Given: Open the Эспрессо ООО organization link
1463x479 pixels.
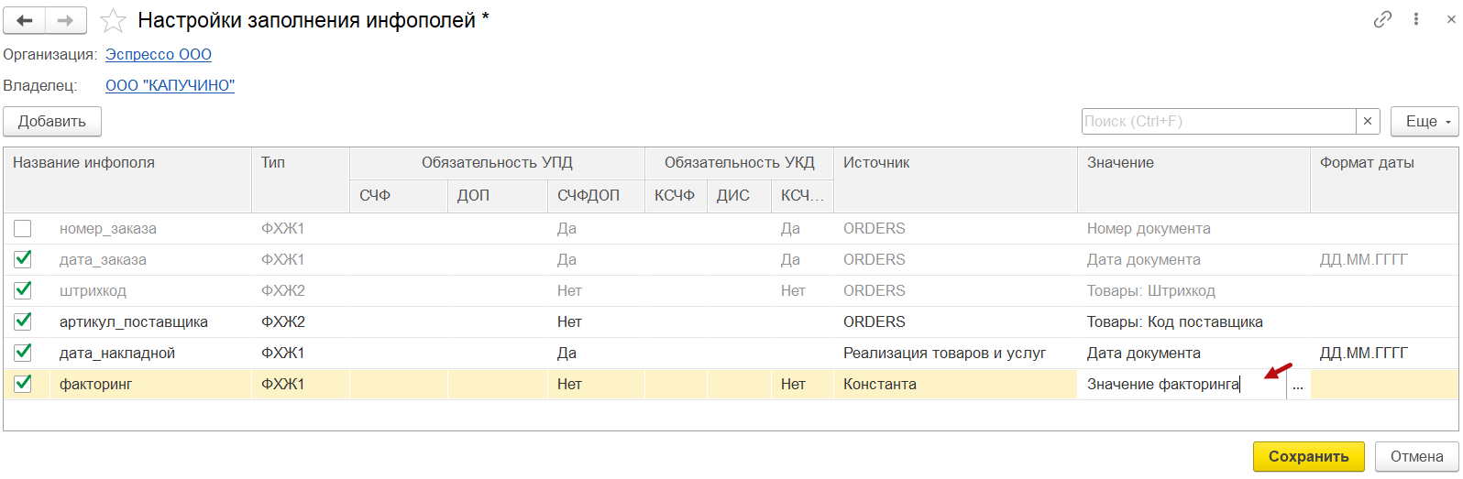Looking at the screenshot, I should coord(159,54).
